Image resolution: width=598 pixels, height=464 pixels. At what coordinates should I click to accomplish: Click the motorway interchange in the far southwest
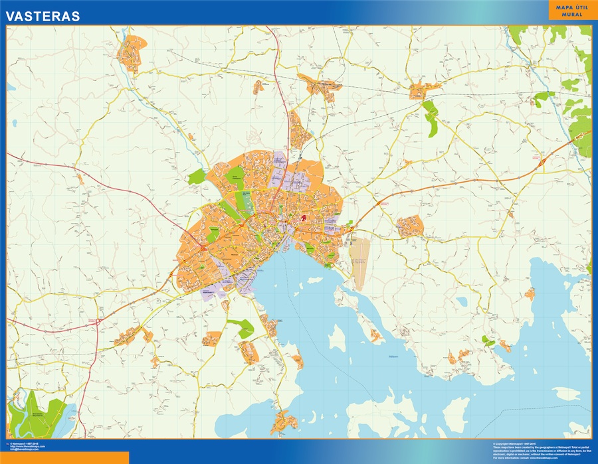point(98,322)
